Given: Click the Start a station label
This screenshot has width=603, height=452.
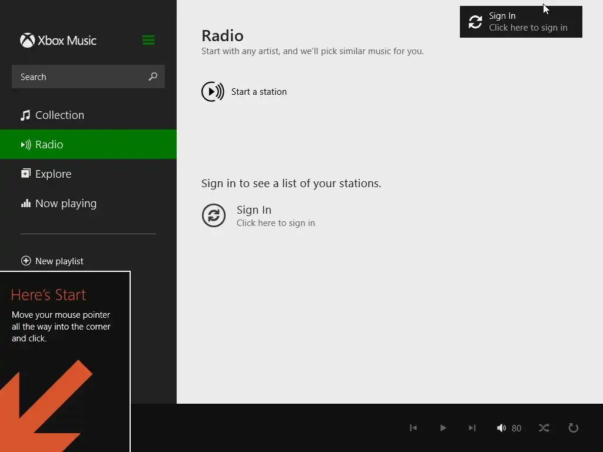Looking at the screenshot, I should click(x=259, y=91).
